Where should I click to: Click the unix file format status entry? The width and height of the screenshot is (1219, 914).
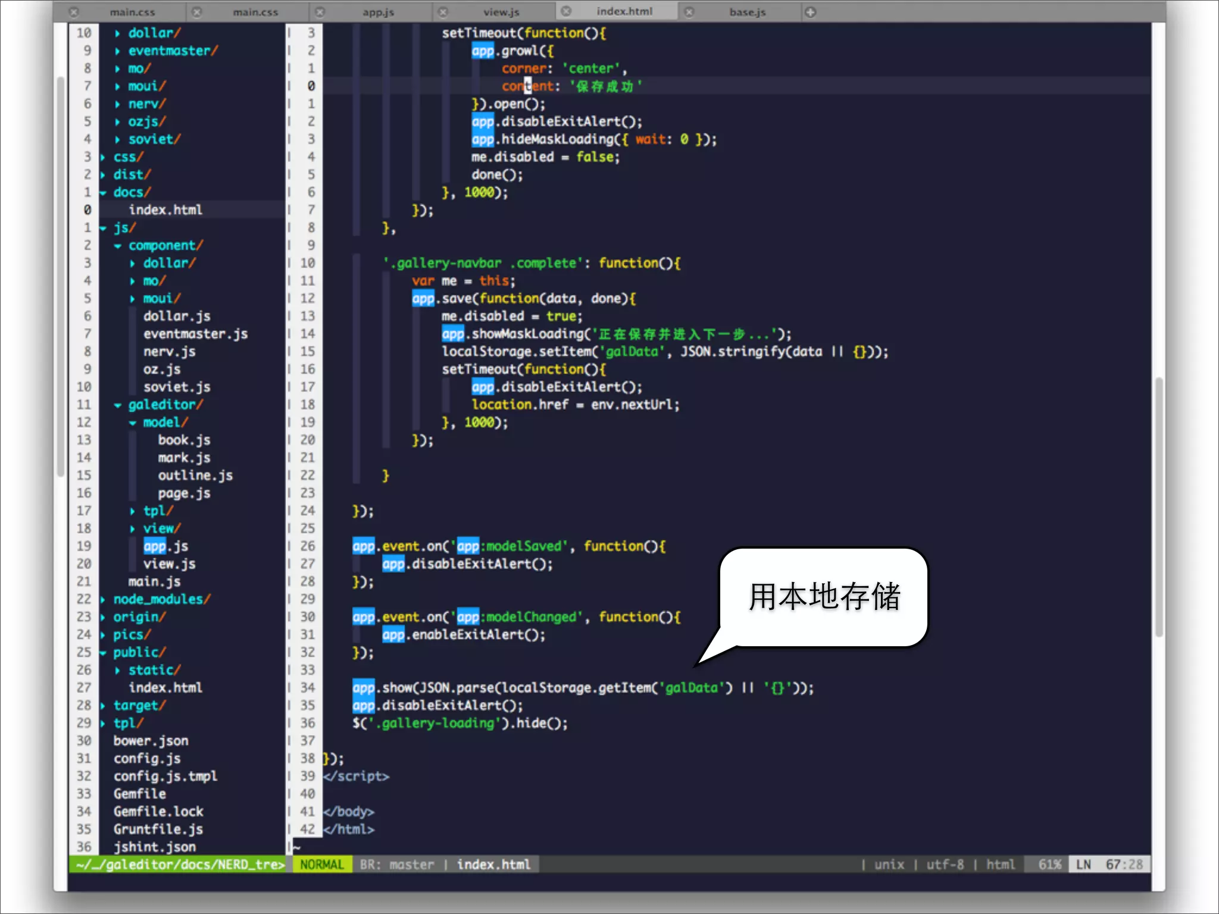click(889, 865)
